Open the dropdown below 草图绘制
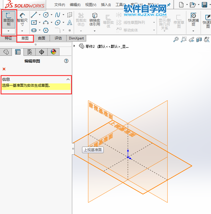 [9, 31]
